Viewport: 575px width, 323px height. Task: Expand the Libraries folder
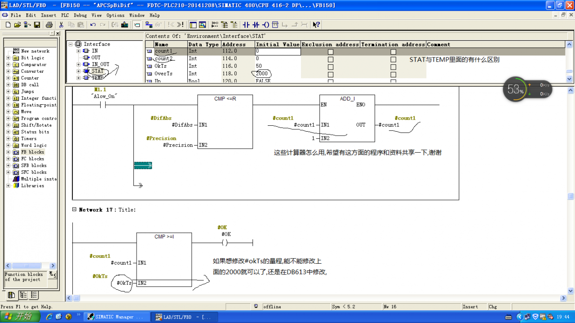click(8, 186)
